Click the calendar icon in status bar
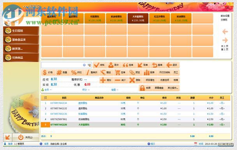The image size is (237, 150). click(x=195, y=144)
